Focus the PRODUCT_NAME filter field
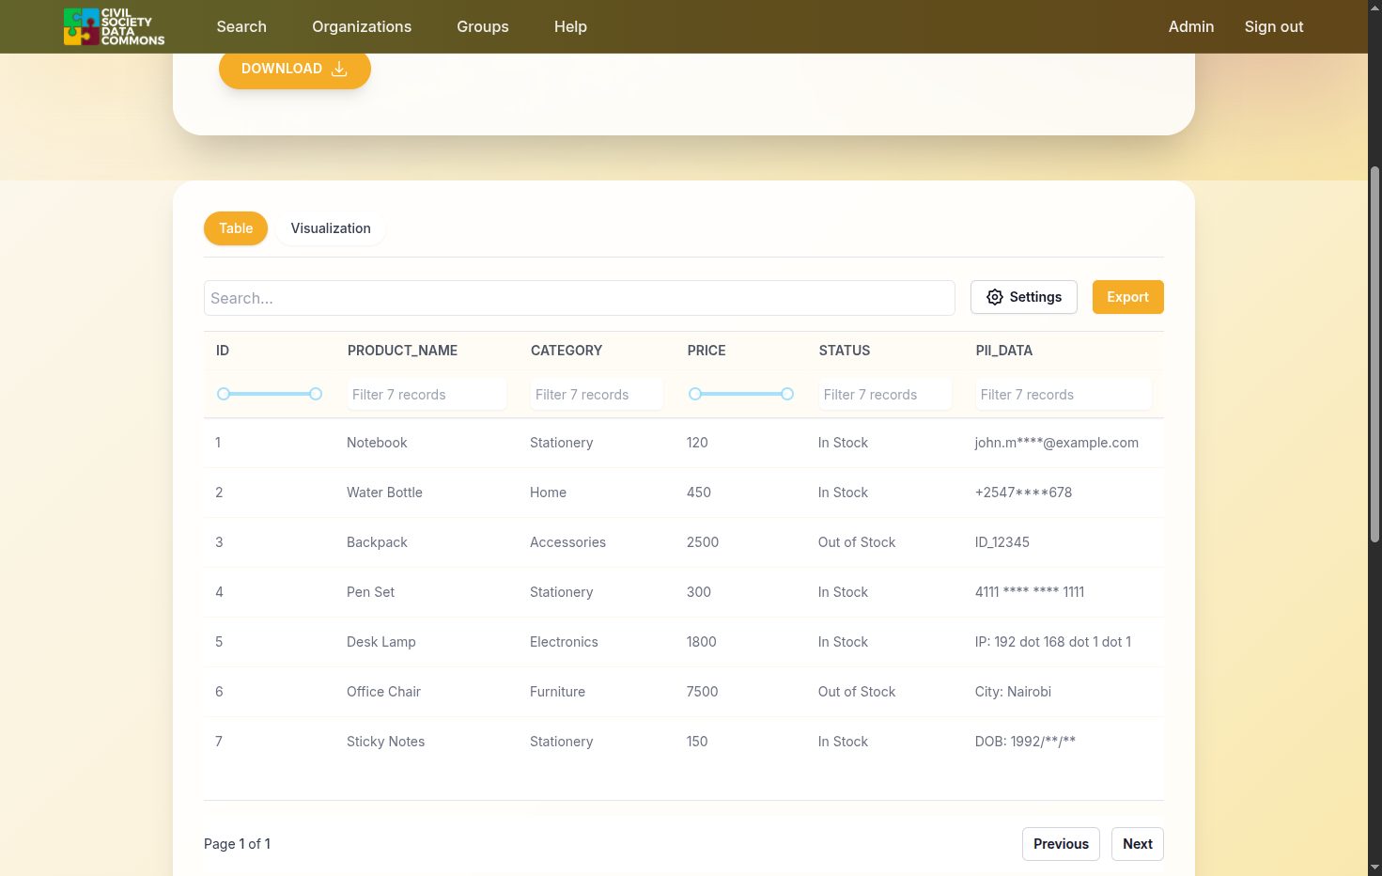Viewport: 1382px width, 876px height. pos(427,395)
